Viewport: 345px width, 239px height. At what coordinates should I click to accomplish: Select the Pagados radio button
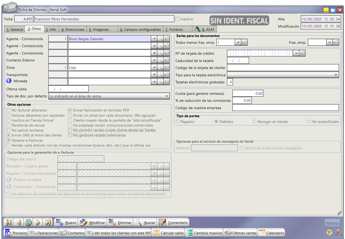point(177,122)
